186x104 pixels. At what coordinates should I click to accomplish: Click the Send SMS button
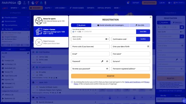click(x=143, y=31)
